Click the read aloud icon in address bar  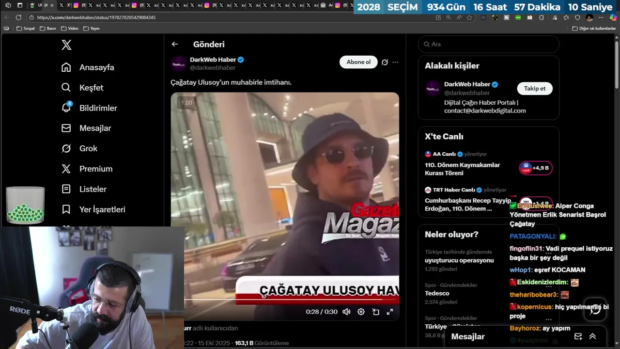click(x=459, y=17)
